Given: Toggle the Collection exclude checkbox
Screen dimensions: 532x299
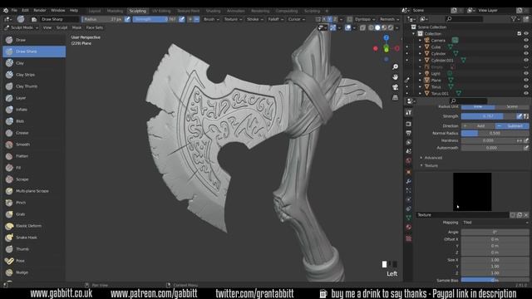Looking at the screenshot, I should [x=519, y=33].
